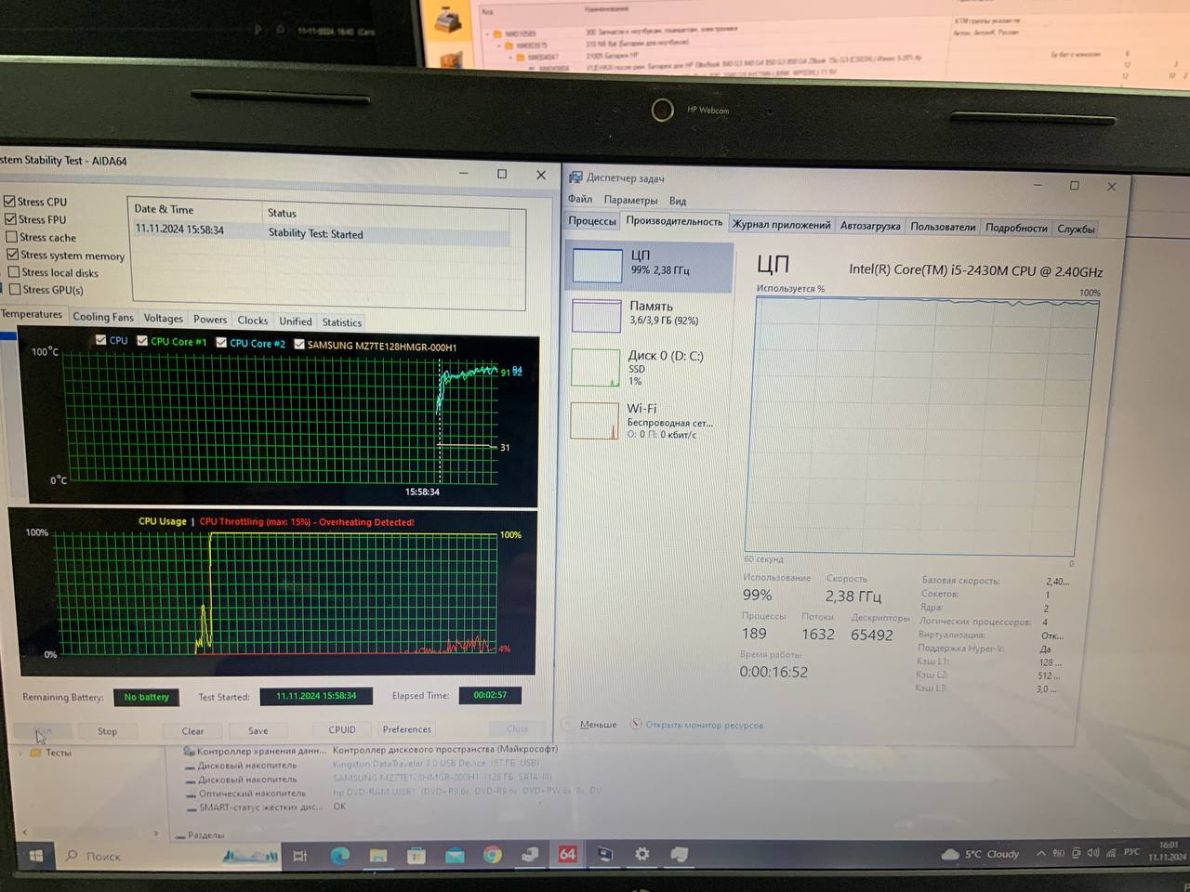This screenshot has height=892, width=1190.
Task: Open the 5°C Cloudy weather widget
Action: [x=981, y=854]
